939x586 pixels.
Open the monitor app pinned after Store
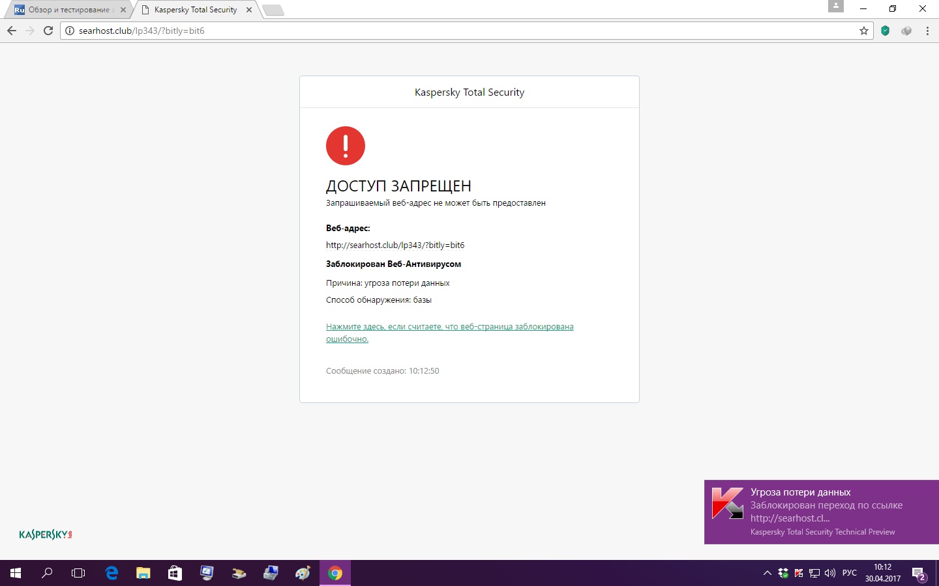point(207,573)
